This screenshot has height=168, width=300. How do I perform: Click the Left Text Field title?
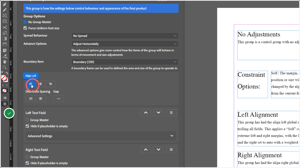pyautogui.click(x=36, y=113)
